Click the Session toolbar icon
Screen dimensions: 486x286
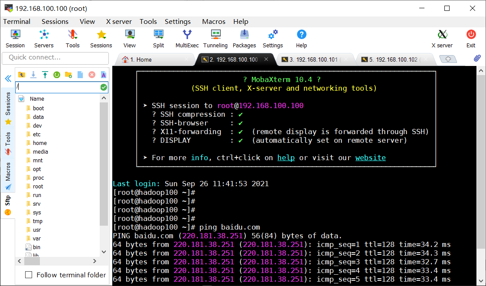click(15, 39)
